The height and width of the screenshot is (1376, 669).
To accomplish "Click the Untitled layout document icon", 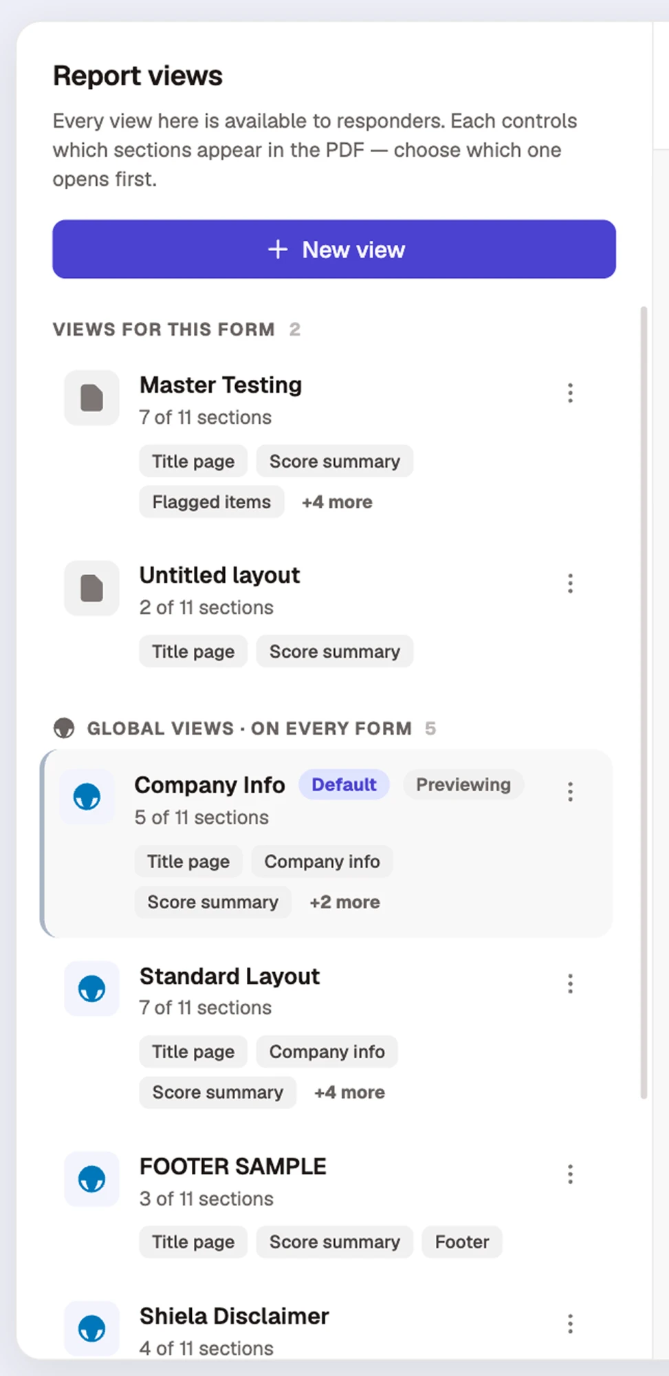I will (x=92, y=588).
